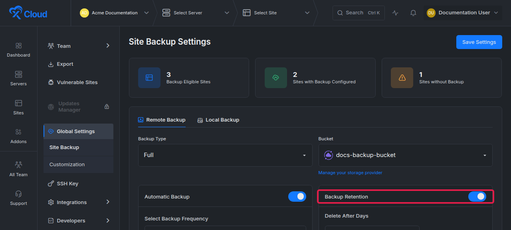511x230 pixels.
Task: Click the Updates Manager WordPress icon
Action: (x=51, y=107)
